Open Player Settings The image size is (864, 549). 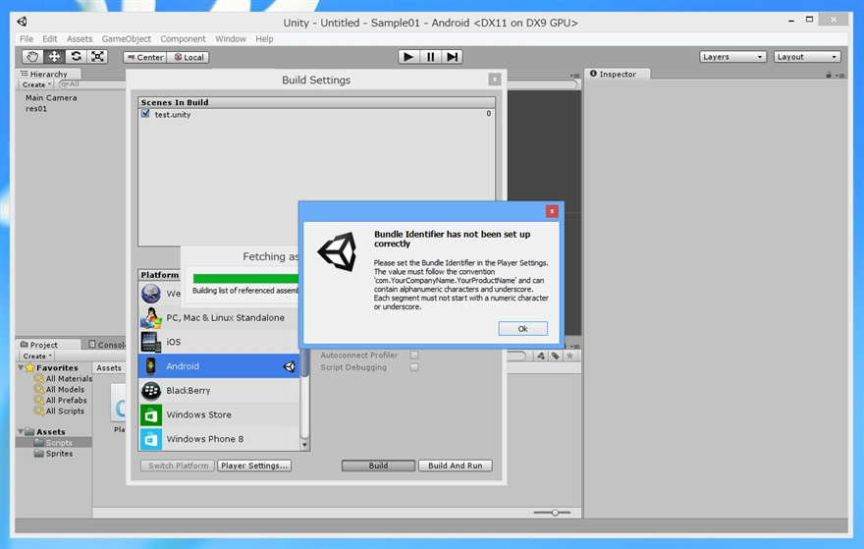pos(254,466)
